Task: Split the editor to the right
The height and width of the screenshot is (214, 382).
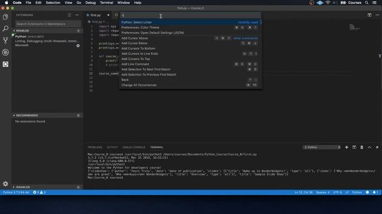Action: (x=369, y=15)
